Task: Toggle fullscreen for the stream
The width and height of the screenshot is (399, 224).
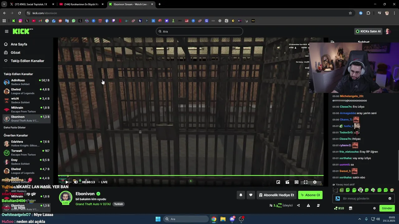Action: [x=305, y=182]
